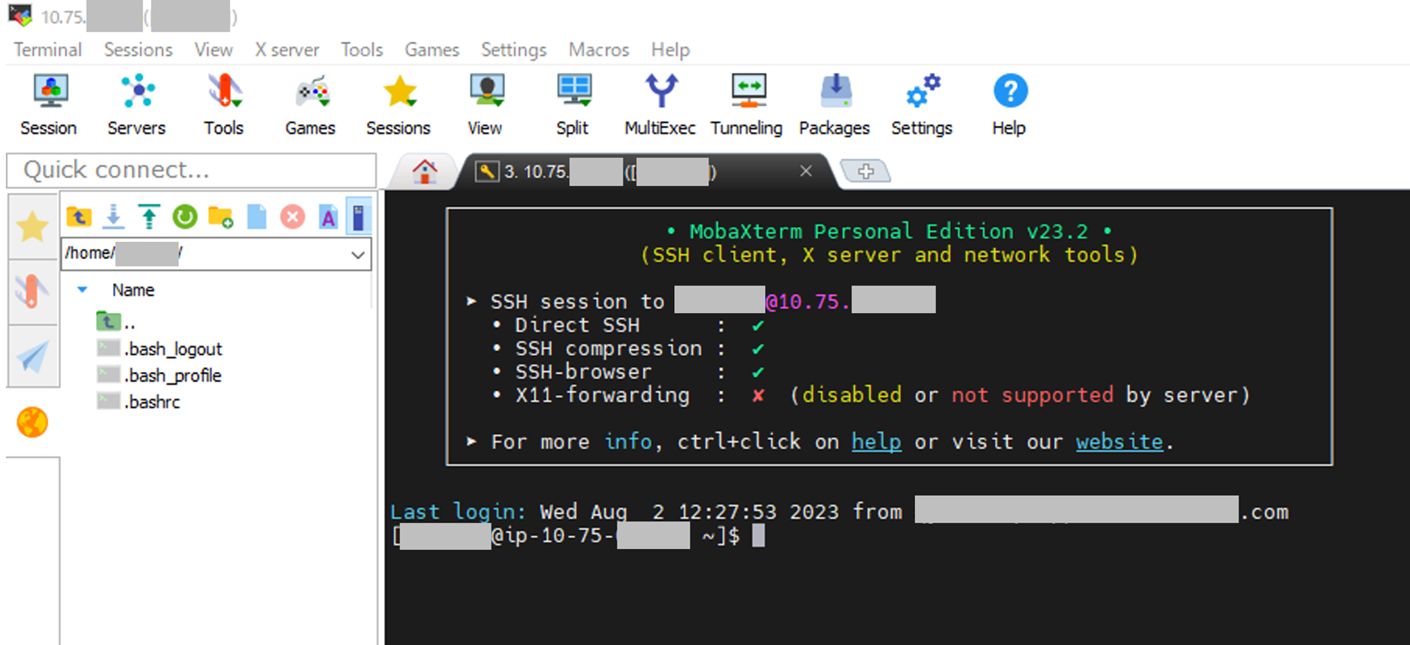This screenshot has height=645, width=1410.
Task: Click into the Quick connect field
Action: tap(191, 170)
